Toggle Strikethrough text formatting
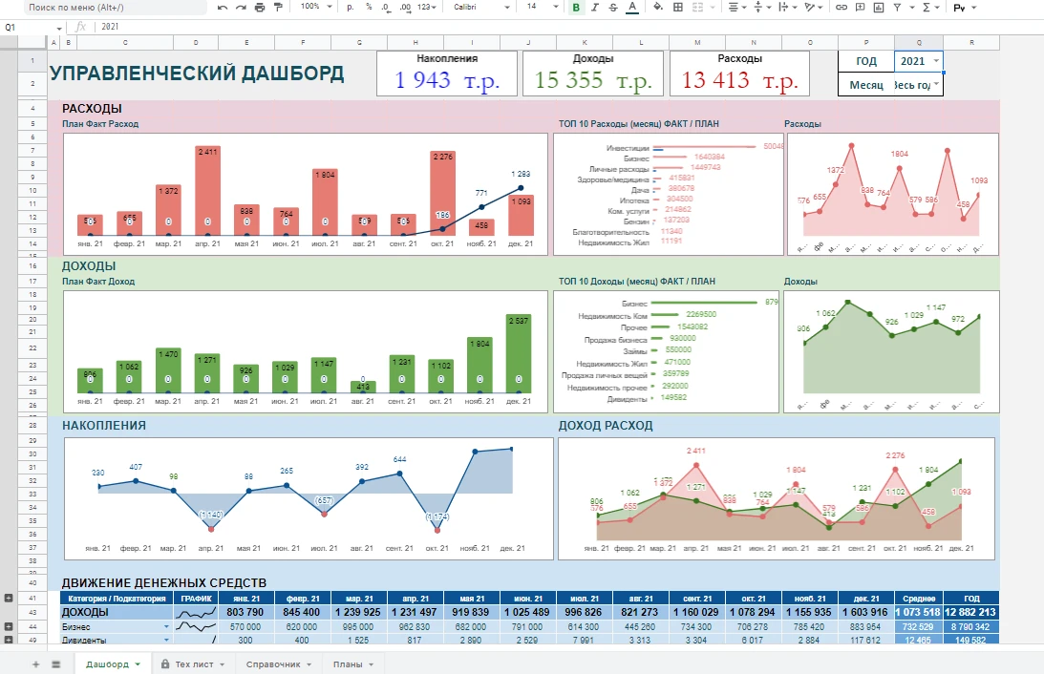This screenshot has width=1044, height=674. (x=613, y=8)
